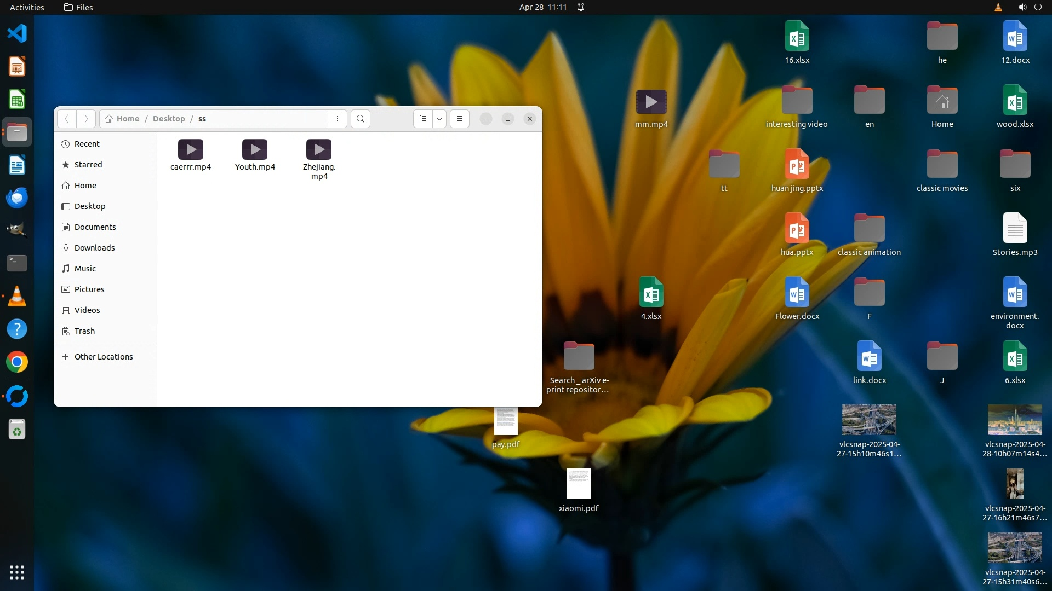Open Downloads in the sidebar
Screen dimensions: 1052x591
point(94,248)
